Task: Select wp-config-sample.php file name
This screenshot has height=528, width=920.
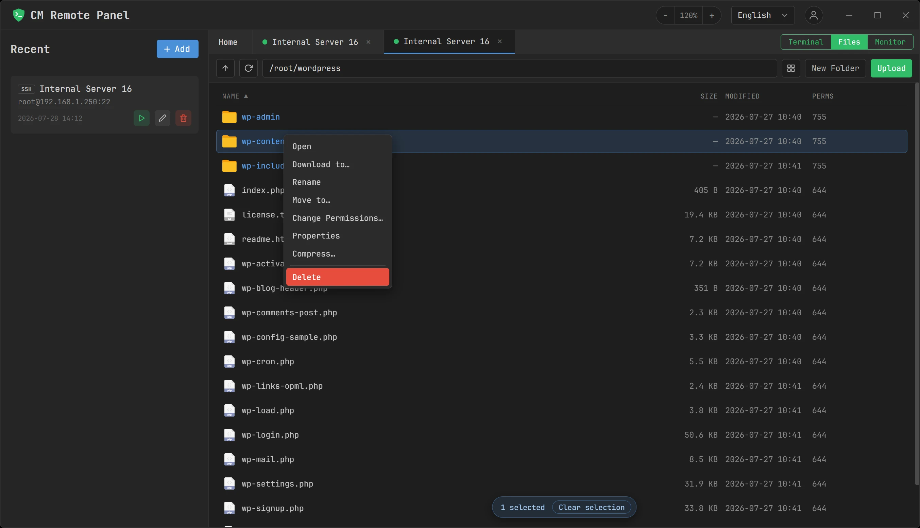Action: [289, 337]
